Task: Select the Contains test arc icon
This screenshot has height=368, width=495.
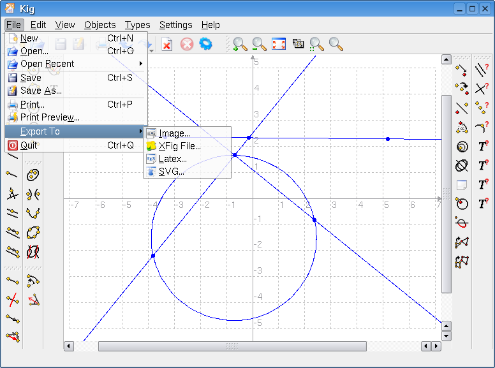Action: pos(482,127)
